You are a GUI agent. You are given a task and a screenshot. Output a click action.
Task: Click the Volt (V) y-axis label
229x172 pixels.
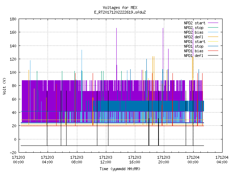4,86
